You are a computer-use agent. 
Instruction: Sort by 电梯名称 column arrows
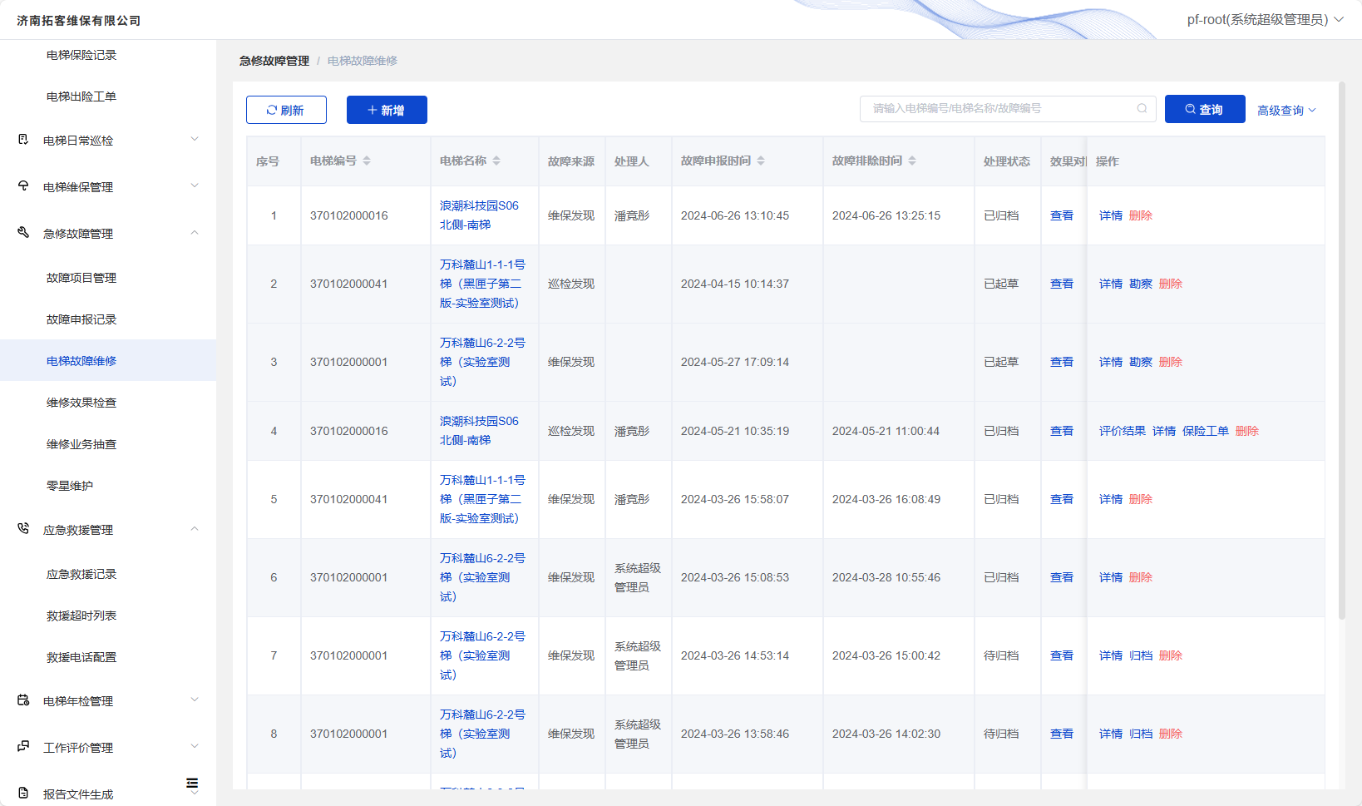point(496,161)
